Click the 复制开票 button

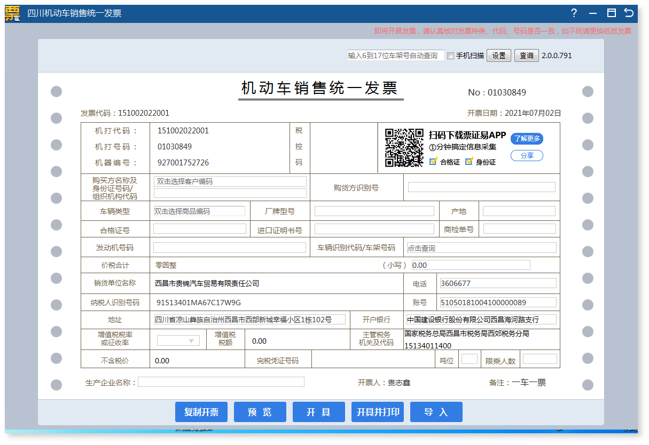point(201,412)
